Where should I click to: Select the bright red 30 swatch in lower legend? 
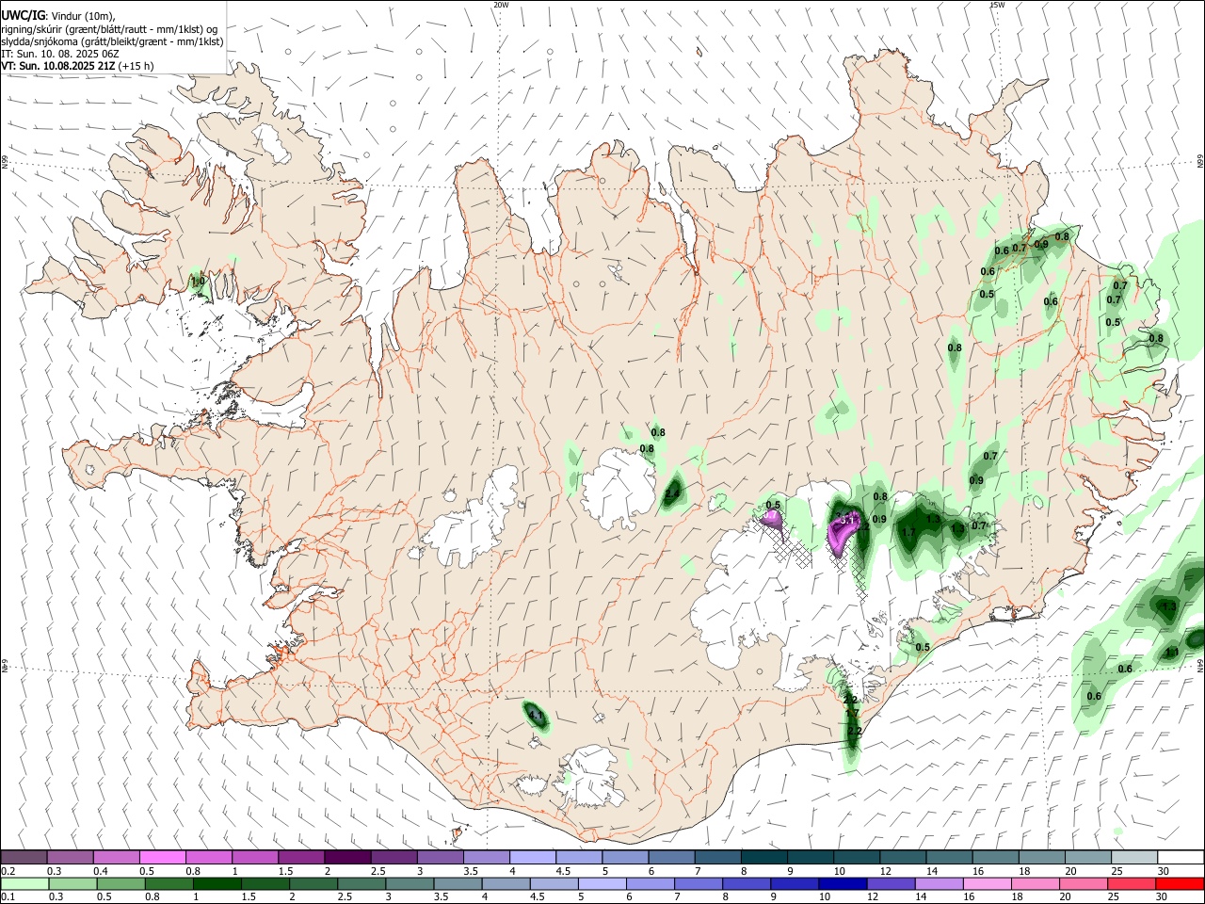1180,883
